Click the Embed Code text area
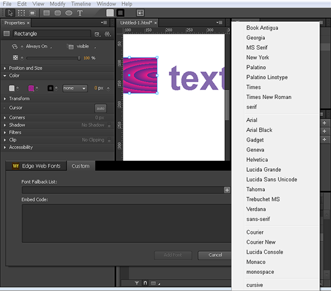 127,223
